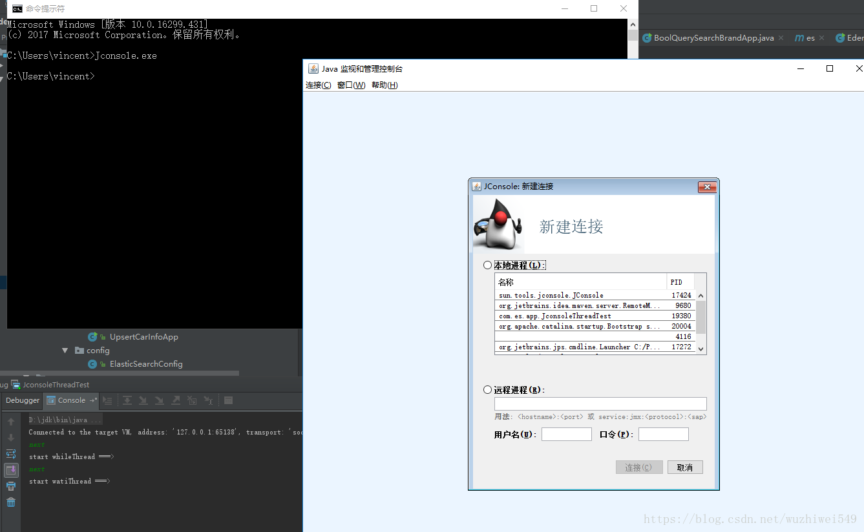
Task: Select the org.apache.catalina.startup.Bootstrap process row
Action: (x=595, y=326)
